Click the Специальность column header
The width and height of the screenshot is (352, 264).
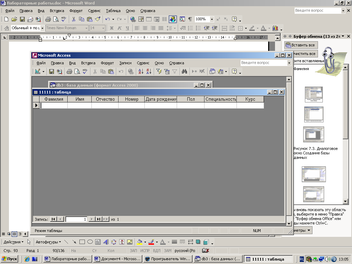220,99
